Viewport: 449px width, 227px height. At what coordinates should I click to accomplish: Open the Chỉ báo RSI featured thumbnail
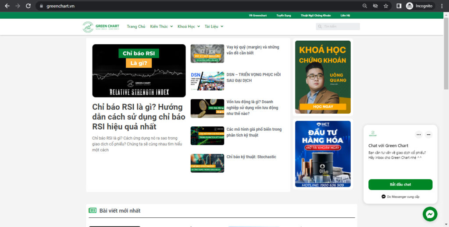(x=139, y=70)
